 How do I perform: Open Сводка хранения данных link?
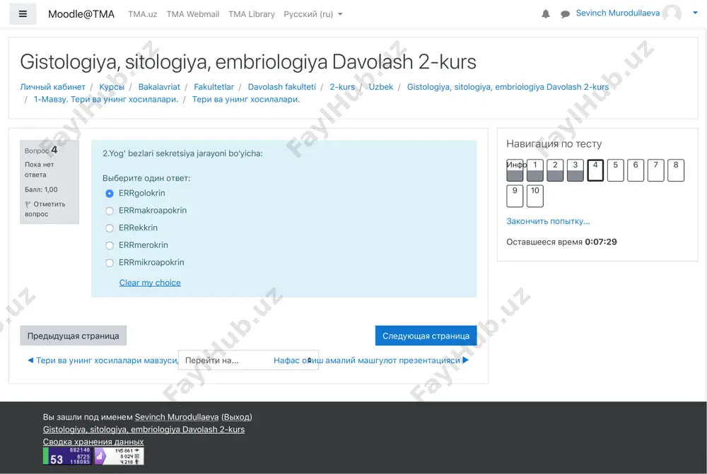click(x=93, y=442)
